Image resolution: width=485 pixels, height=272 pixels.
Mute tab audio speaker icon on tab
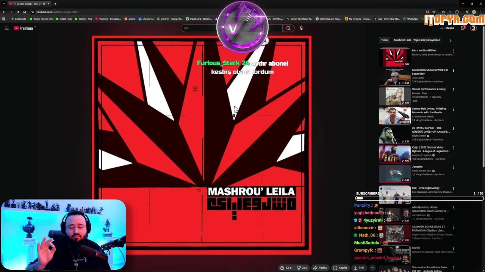pos(44,4)
